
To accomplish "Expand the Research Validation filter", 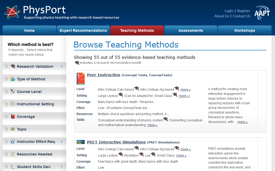I will tap(7, 66).
